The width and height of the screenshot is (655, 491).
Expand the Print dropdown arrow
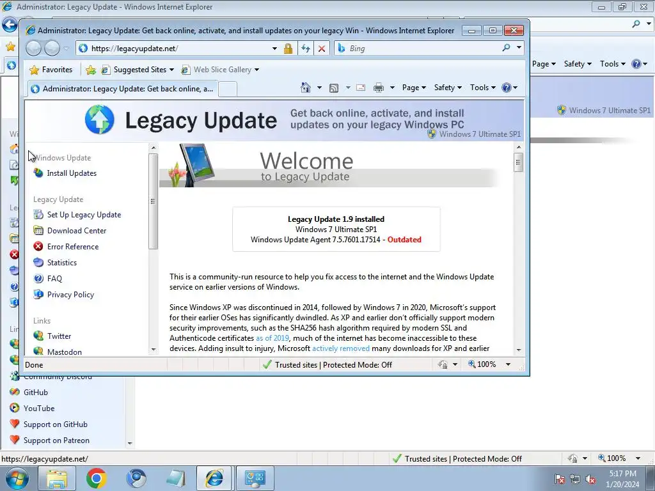392,88
